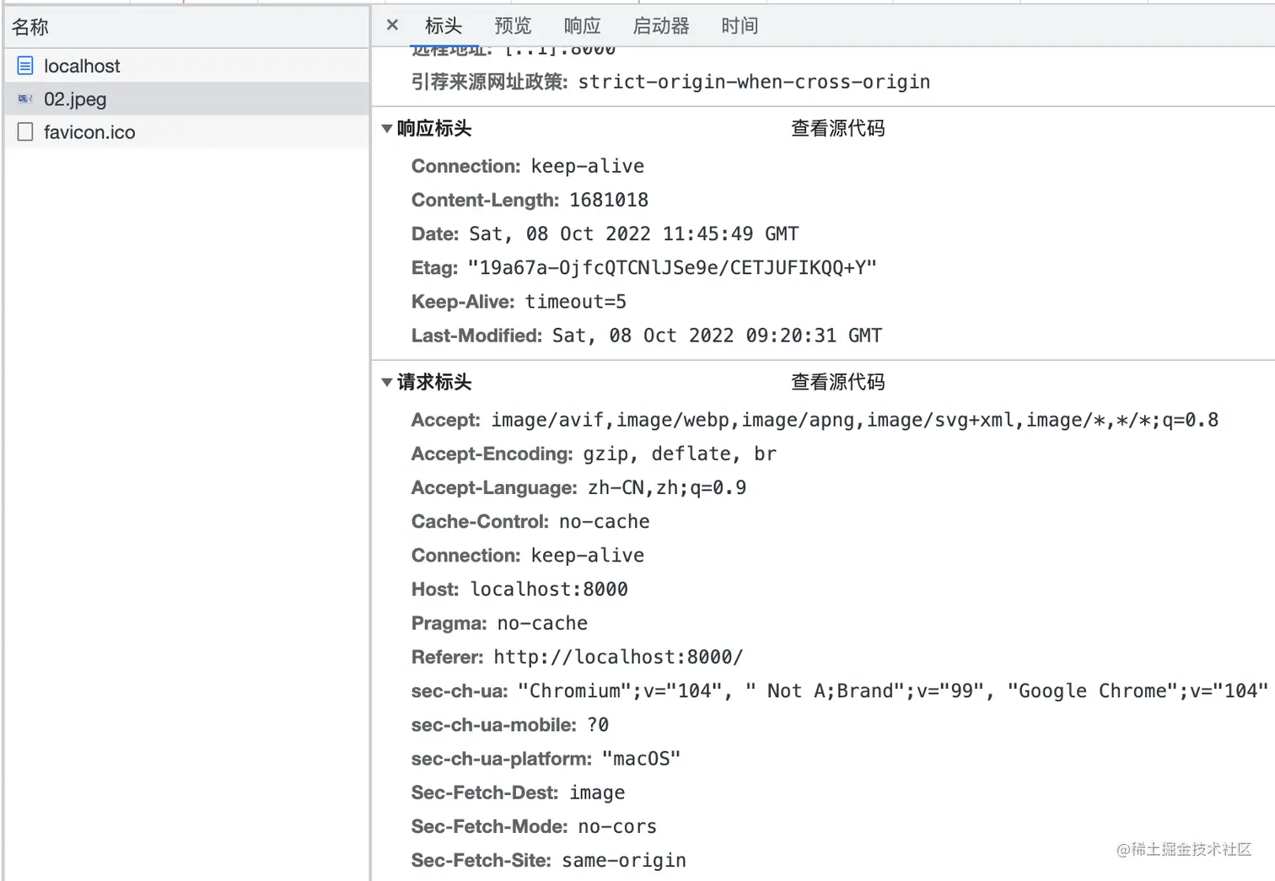Switch to the 标头 tab

point(444,26)
